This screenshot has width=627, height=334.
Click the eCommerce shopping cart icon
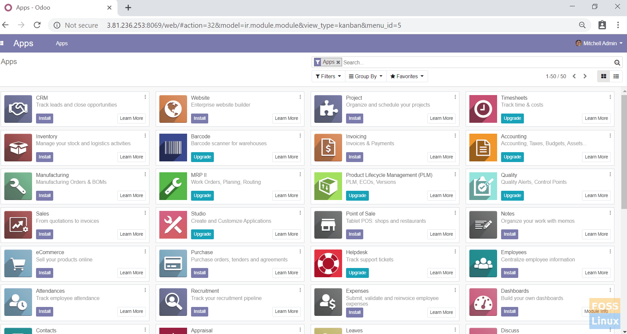(x=18, y=263)
